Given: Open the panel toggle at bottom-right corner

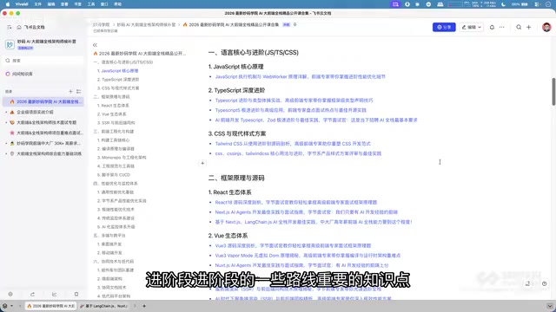Looking at the screenshot, I should 550,306.
